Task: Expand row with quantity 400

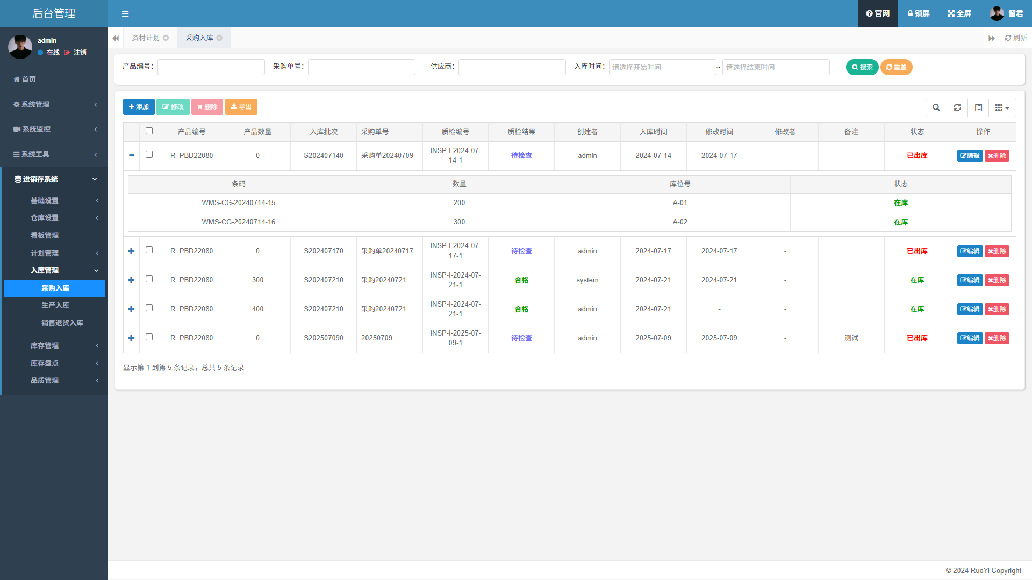Action: [132, 309]
